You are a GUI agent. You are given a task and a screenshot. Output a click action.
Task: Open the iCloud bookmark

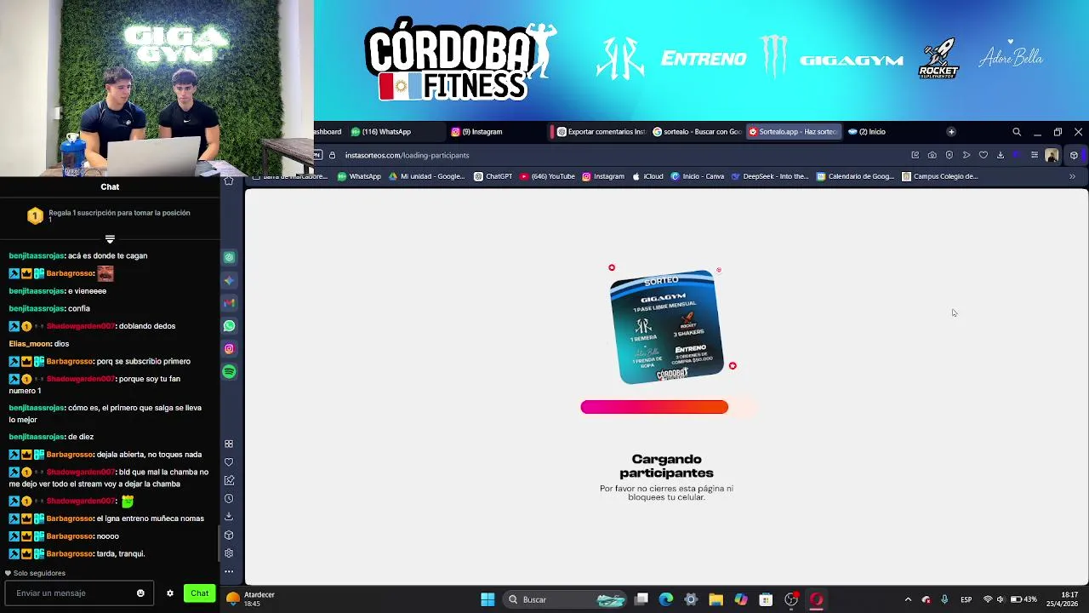tap(647, 176)
